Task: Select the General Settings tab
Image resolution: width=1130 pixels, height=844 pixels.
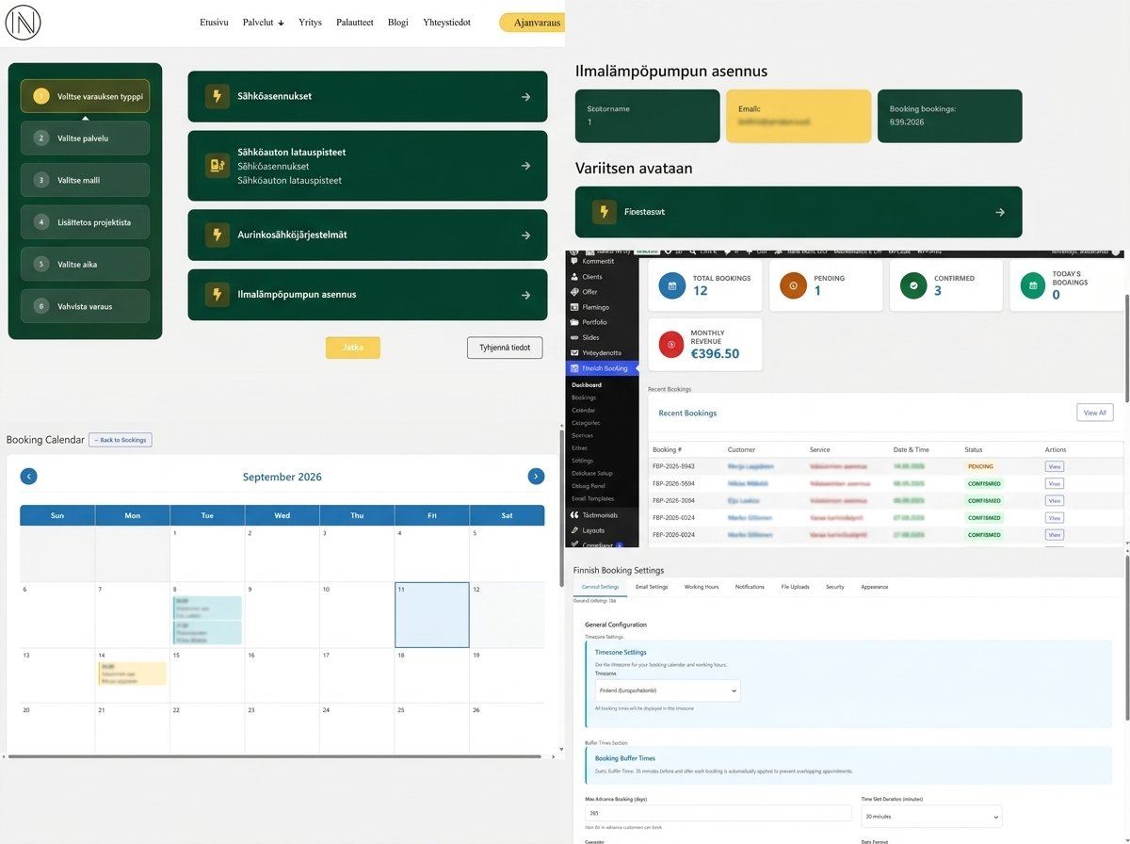Action: [x=601, y=587]
